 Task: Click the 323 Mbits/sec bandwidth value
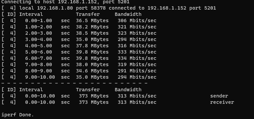point(137,33)
